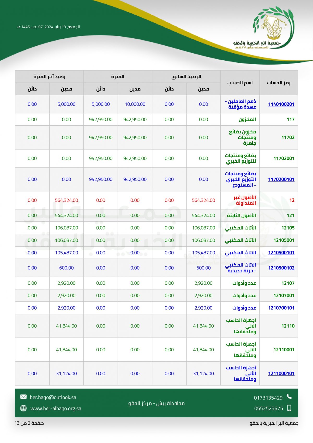Open account link 1210700101
This screenshot has width=313, height=443.
(x=281, y=308)
